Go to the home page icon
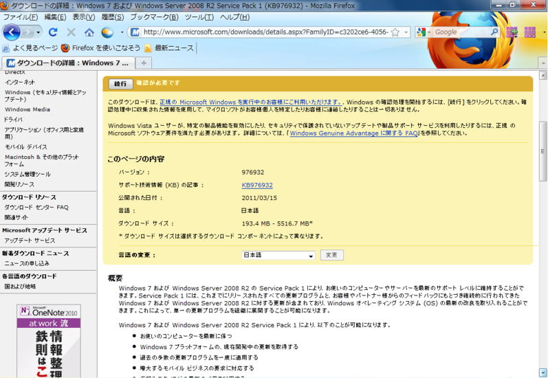This screenshot has width=548, height=378. (x=89, y=32)
